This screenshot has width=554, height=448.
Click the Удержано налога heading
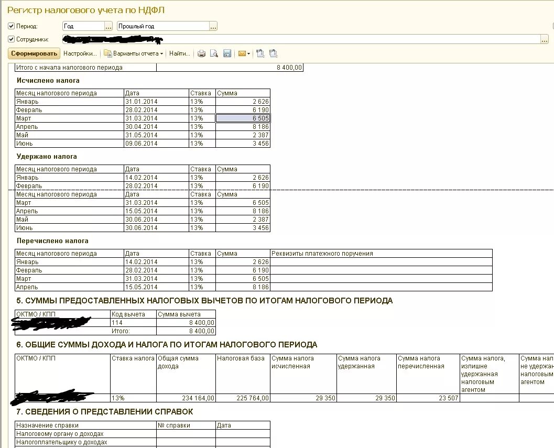coord(47,157)
